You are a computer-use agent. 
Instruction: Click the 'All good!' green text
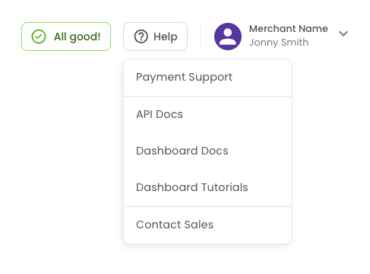[x=77, y=37]
